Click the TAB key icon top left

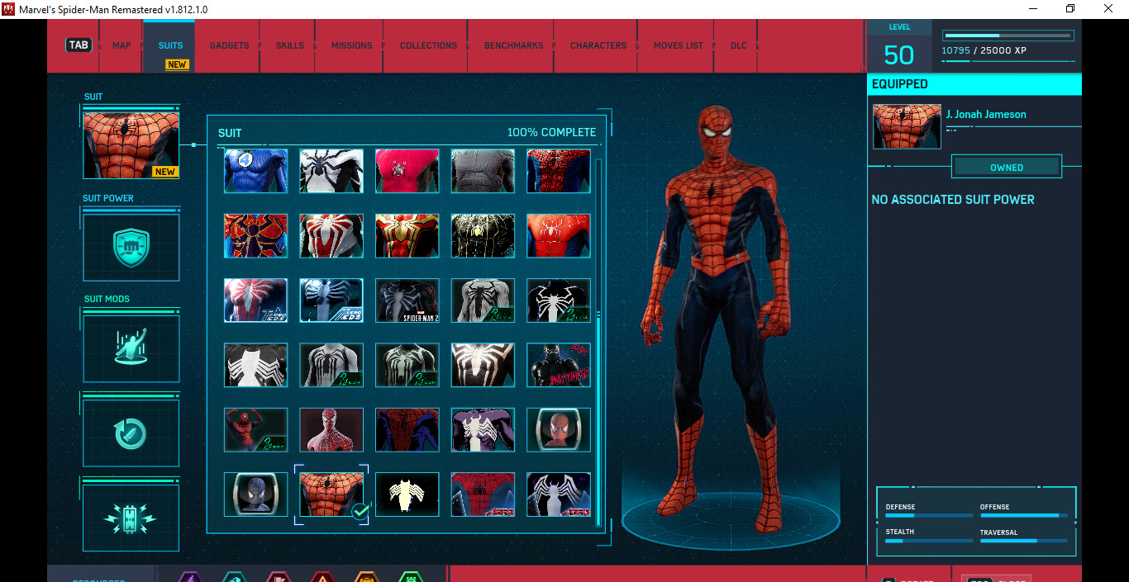[78, 45]
